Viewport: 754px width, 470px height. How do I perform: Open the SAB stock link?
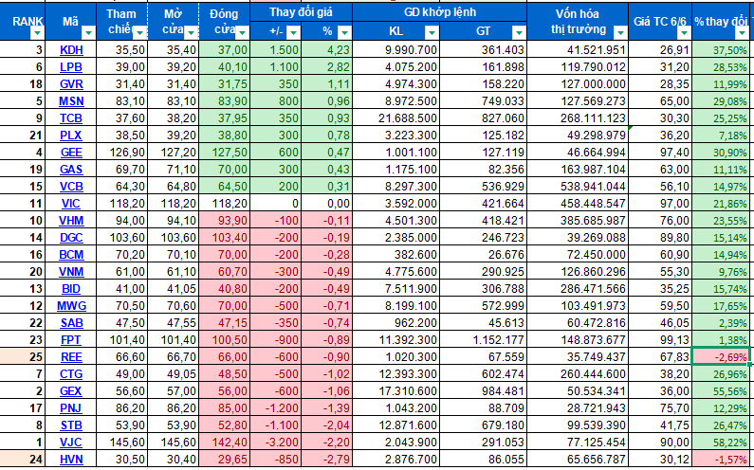coord(71,323)
